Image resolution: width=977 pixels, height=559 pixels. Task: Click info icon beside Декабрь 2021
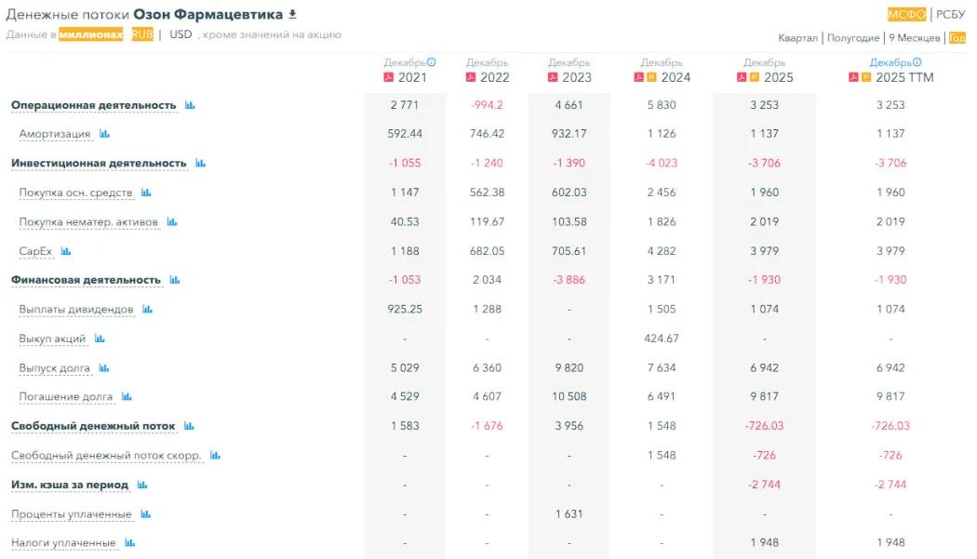pyautogui.click(x=432, y=62)
